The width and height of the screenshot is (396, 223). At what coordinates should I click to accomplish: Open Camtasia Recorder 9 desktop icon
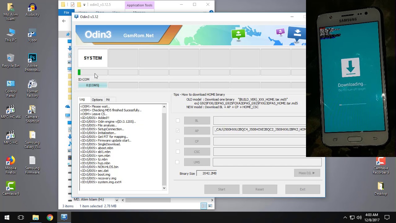[381, 166]
